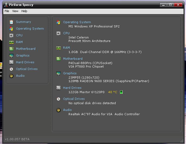Screen dimensions: 186x144
Task: Maximize the Speccy window
Action: point(171,5)
